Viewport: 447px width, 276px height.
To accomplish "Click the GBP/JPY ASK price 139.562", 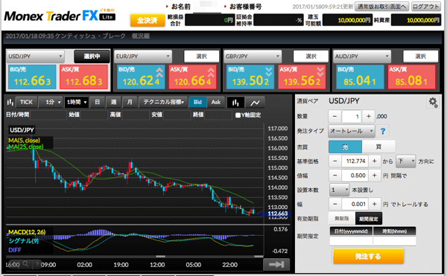I will pos(302,77).
